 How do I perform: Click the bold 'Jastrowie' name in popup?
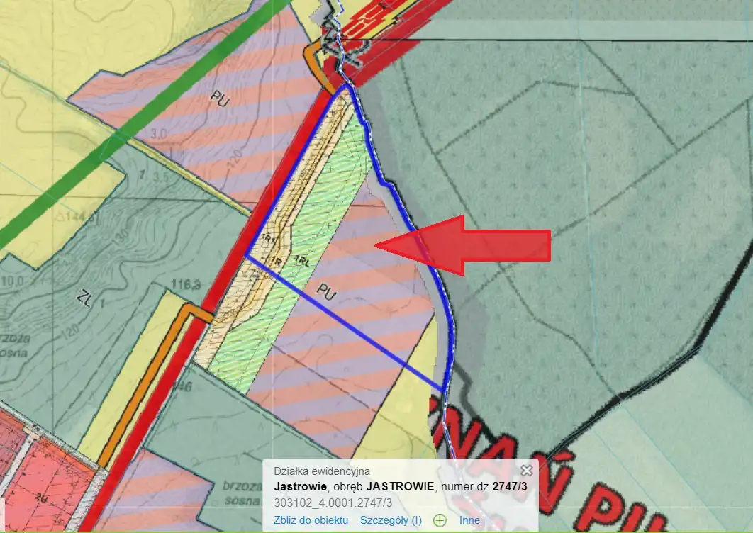[300, 487]
